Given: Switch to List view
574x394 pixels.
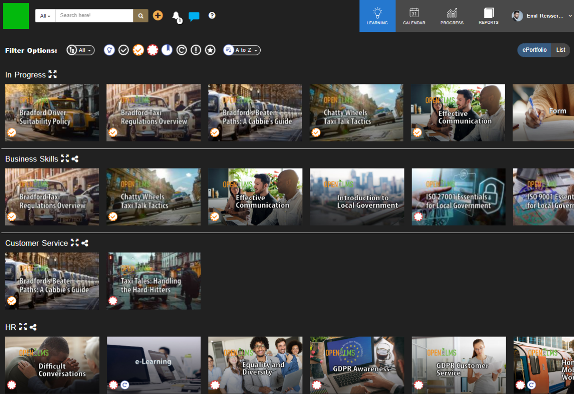Looking at the screenshot, I should tap(561, 50).
